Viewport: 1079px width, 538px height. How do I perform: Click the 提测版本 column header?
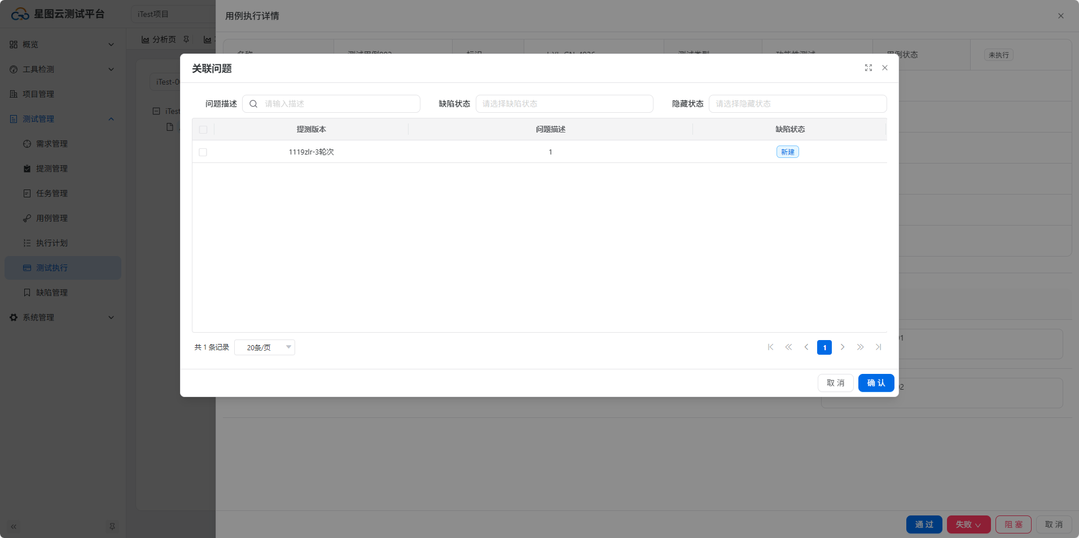pyautogui.click(x=312, y=129)
